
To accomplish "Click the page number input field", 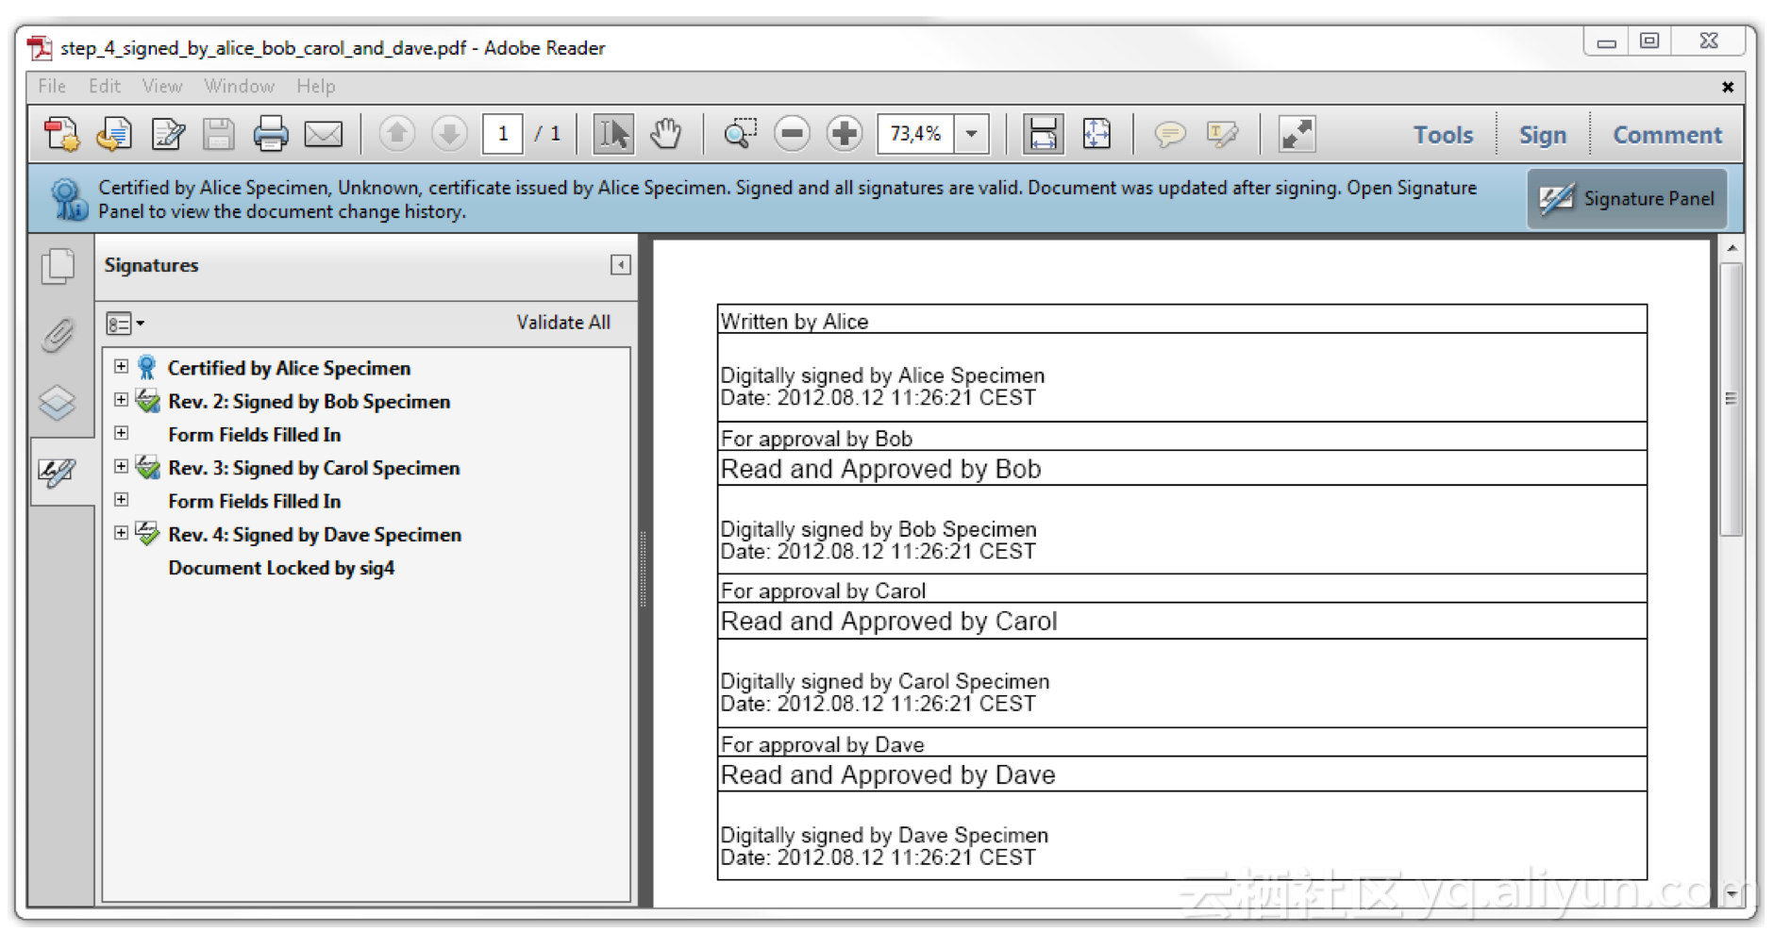I will pos(503,134).
